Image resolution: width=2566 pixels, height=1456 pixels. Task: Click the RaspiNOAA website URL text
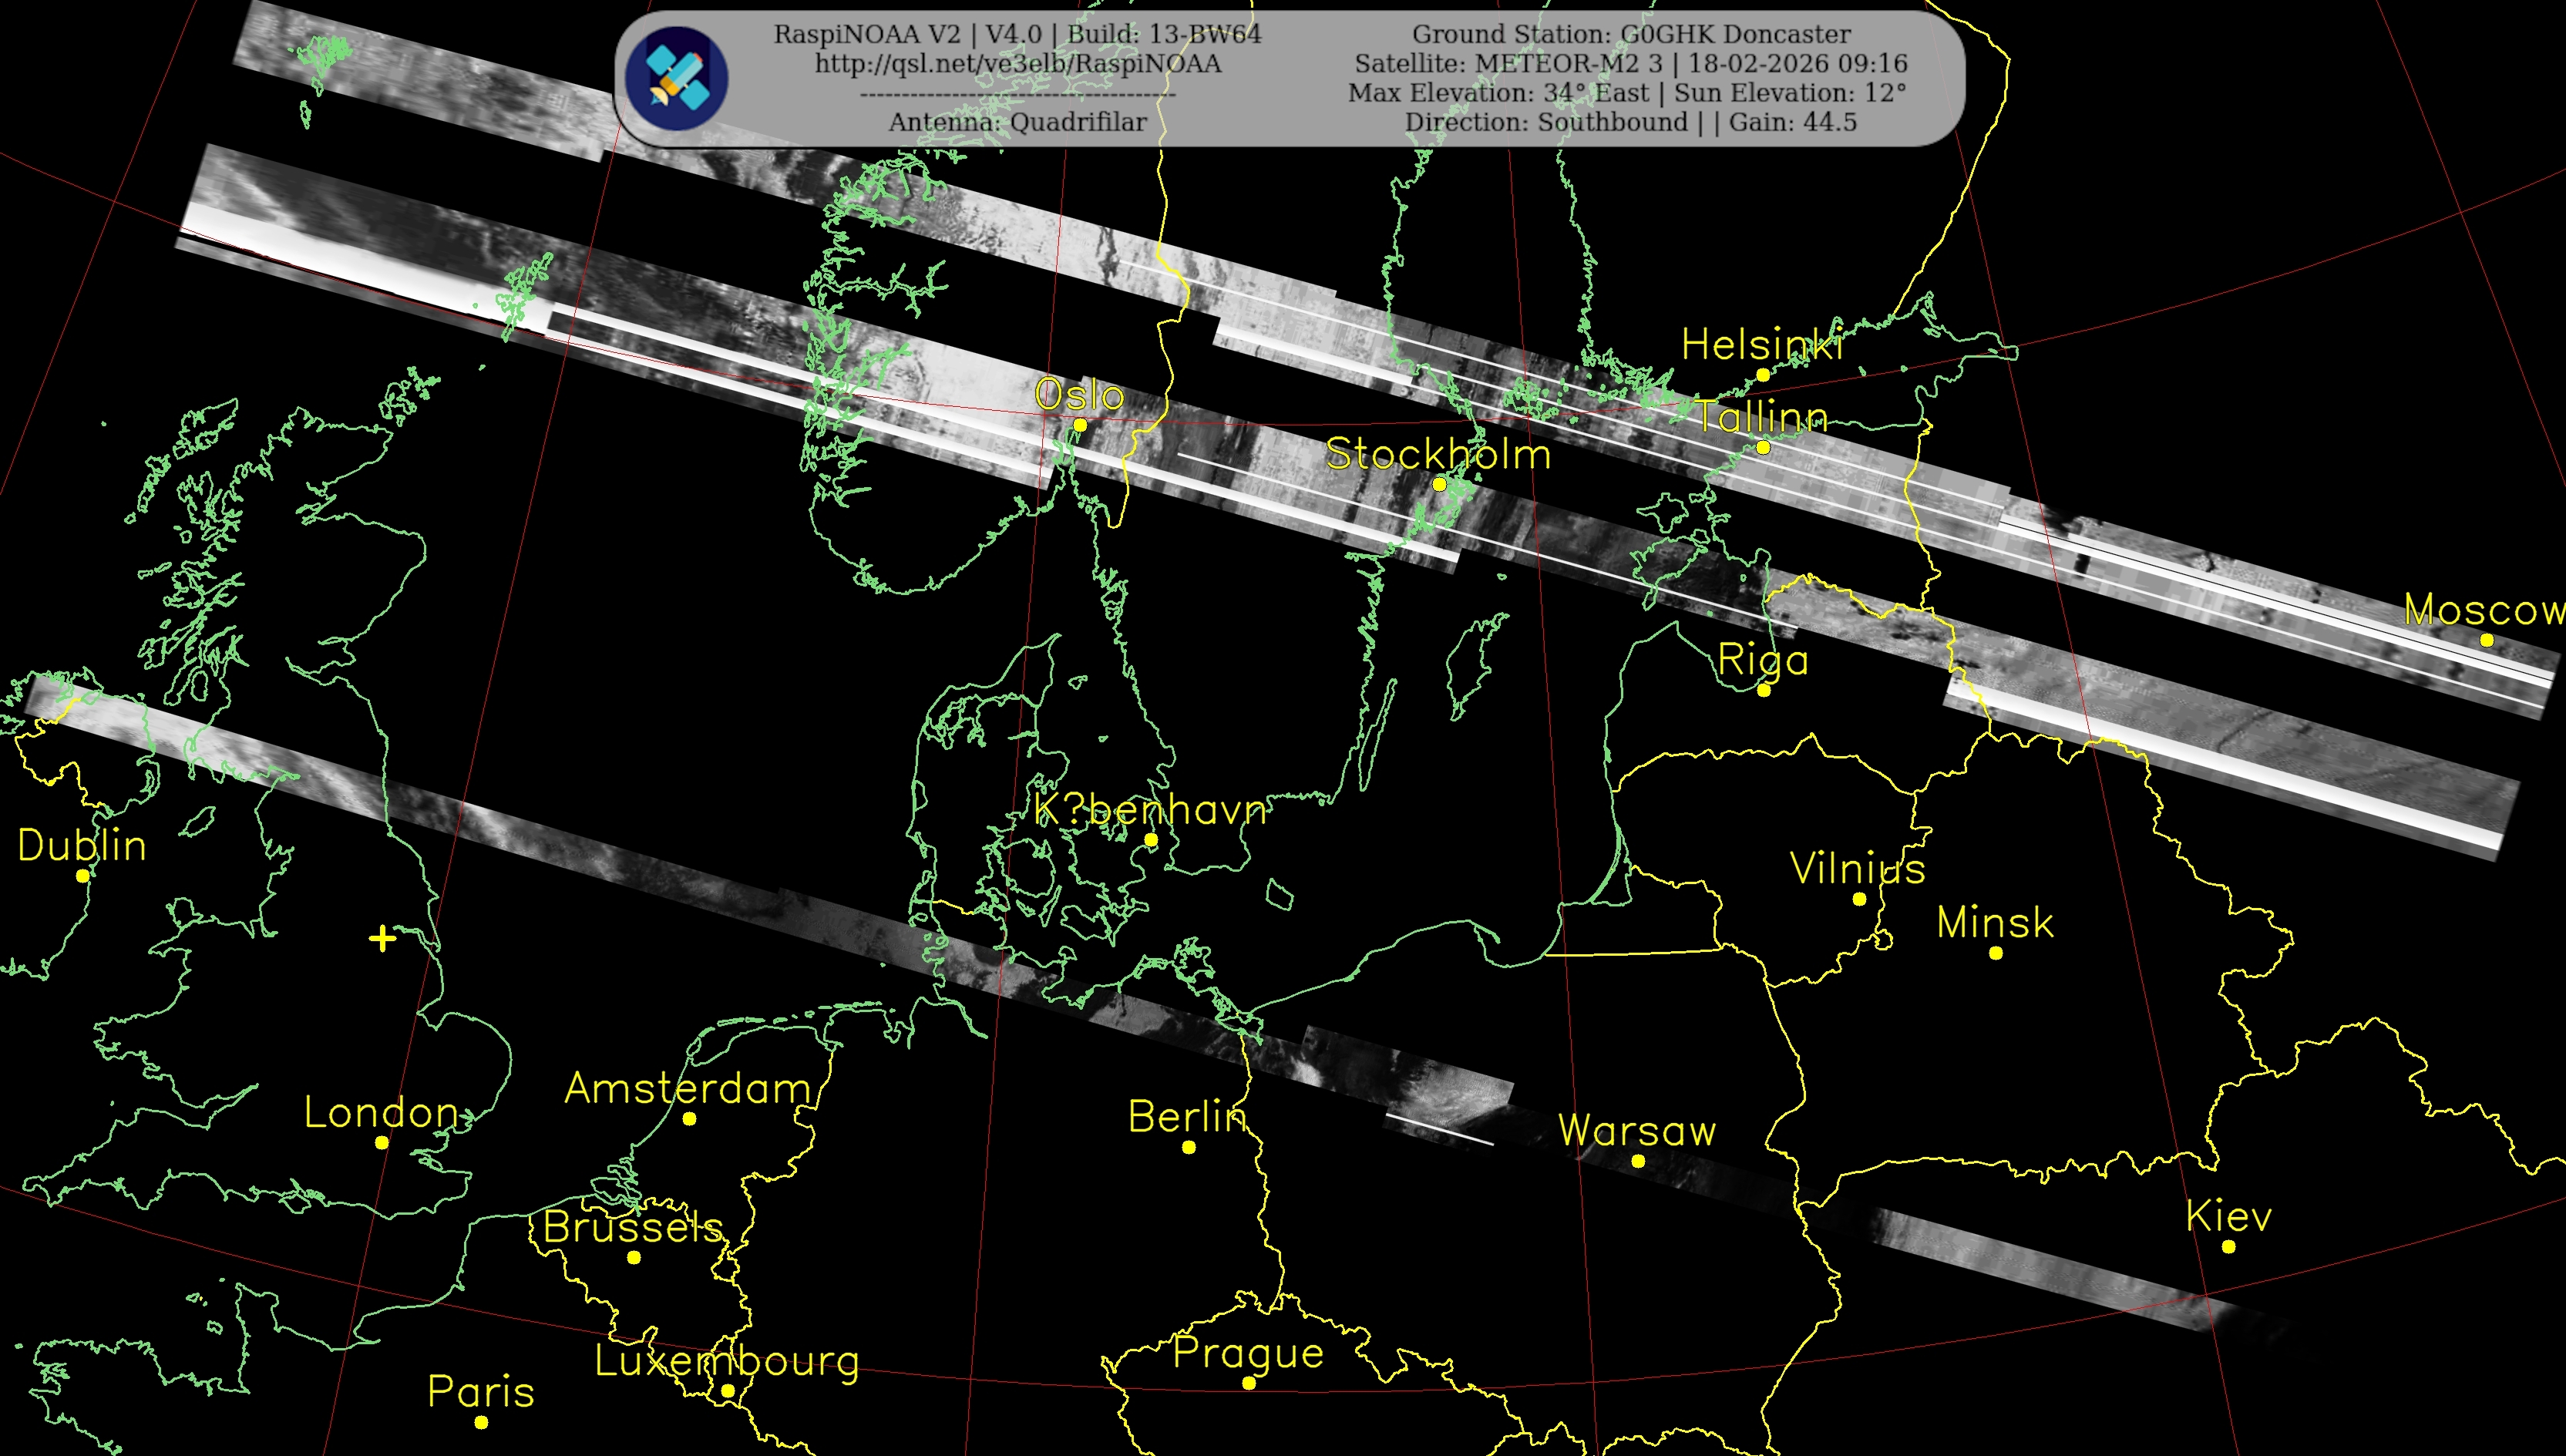pyautogui.click(x=1017, y=64)
